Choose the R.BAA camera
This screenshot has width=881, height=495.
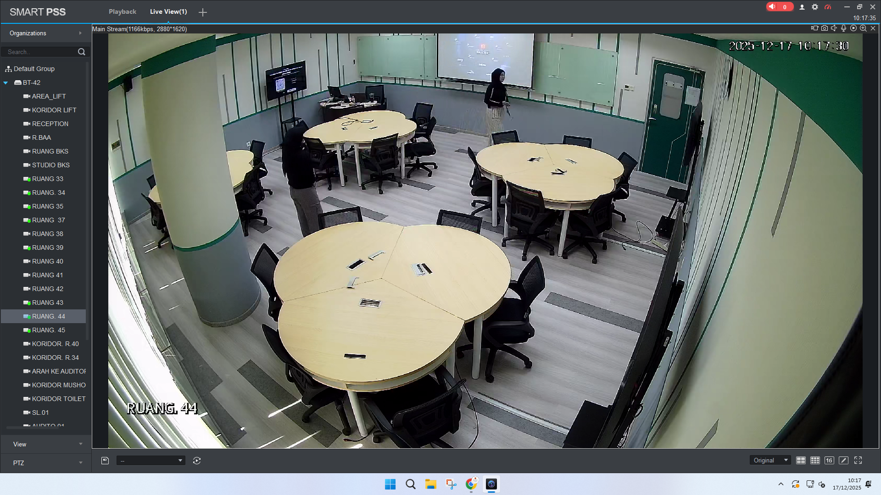(x=41, y=137)
